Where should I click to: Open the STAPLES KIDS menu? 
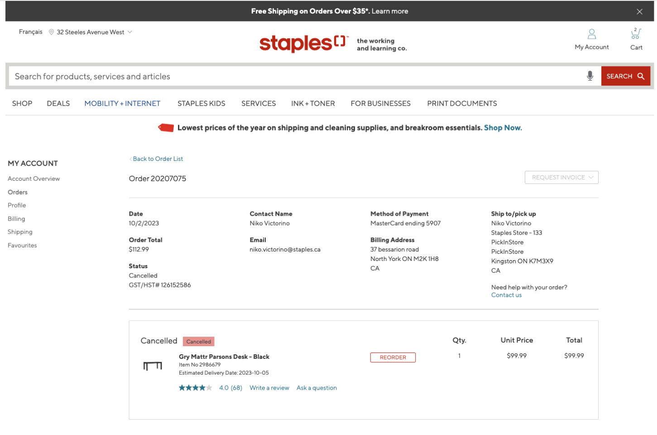(201, 104)
